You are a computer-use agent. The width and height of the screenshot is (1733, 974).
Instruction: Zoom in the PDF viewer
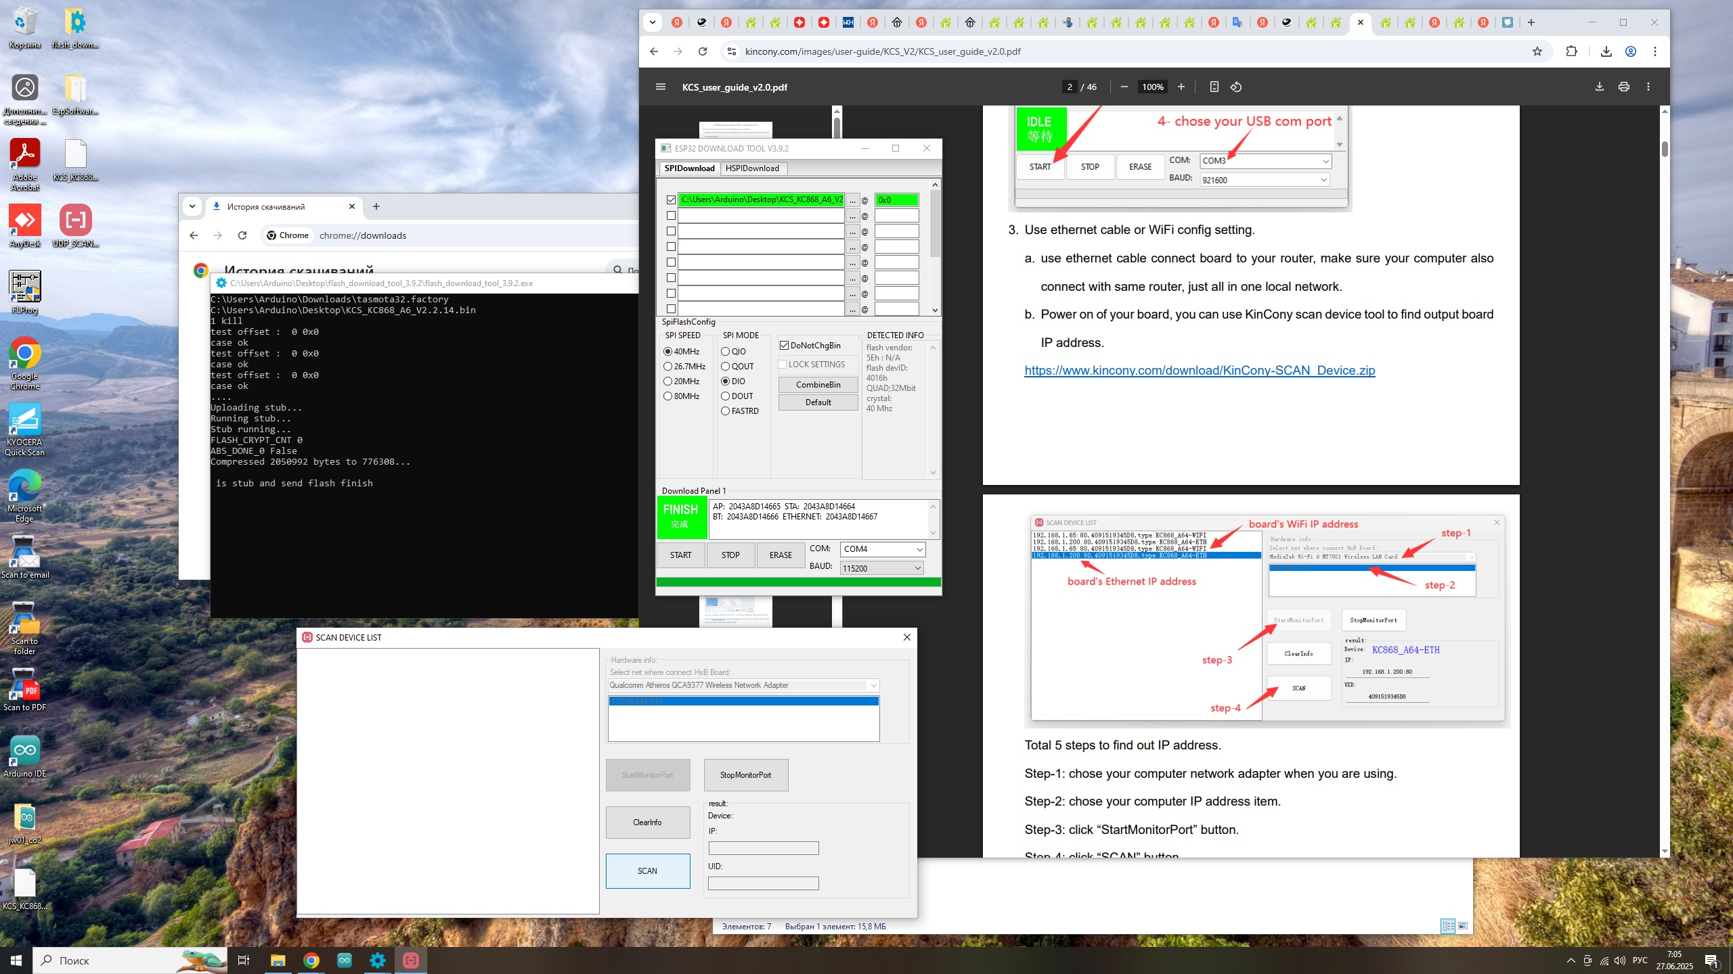pyautogui.click(x=1181, y=87)
